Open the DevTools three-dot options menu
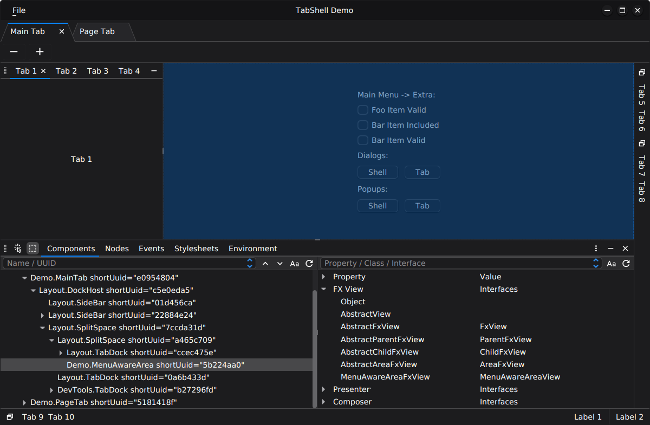This screenshot has width=650, height=425. pos(596,249)
